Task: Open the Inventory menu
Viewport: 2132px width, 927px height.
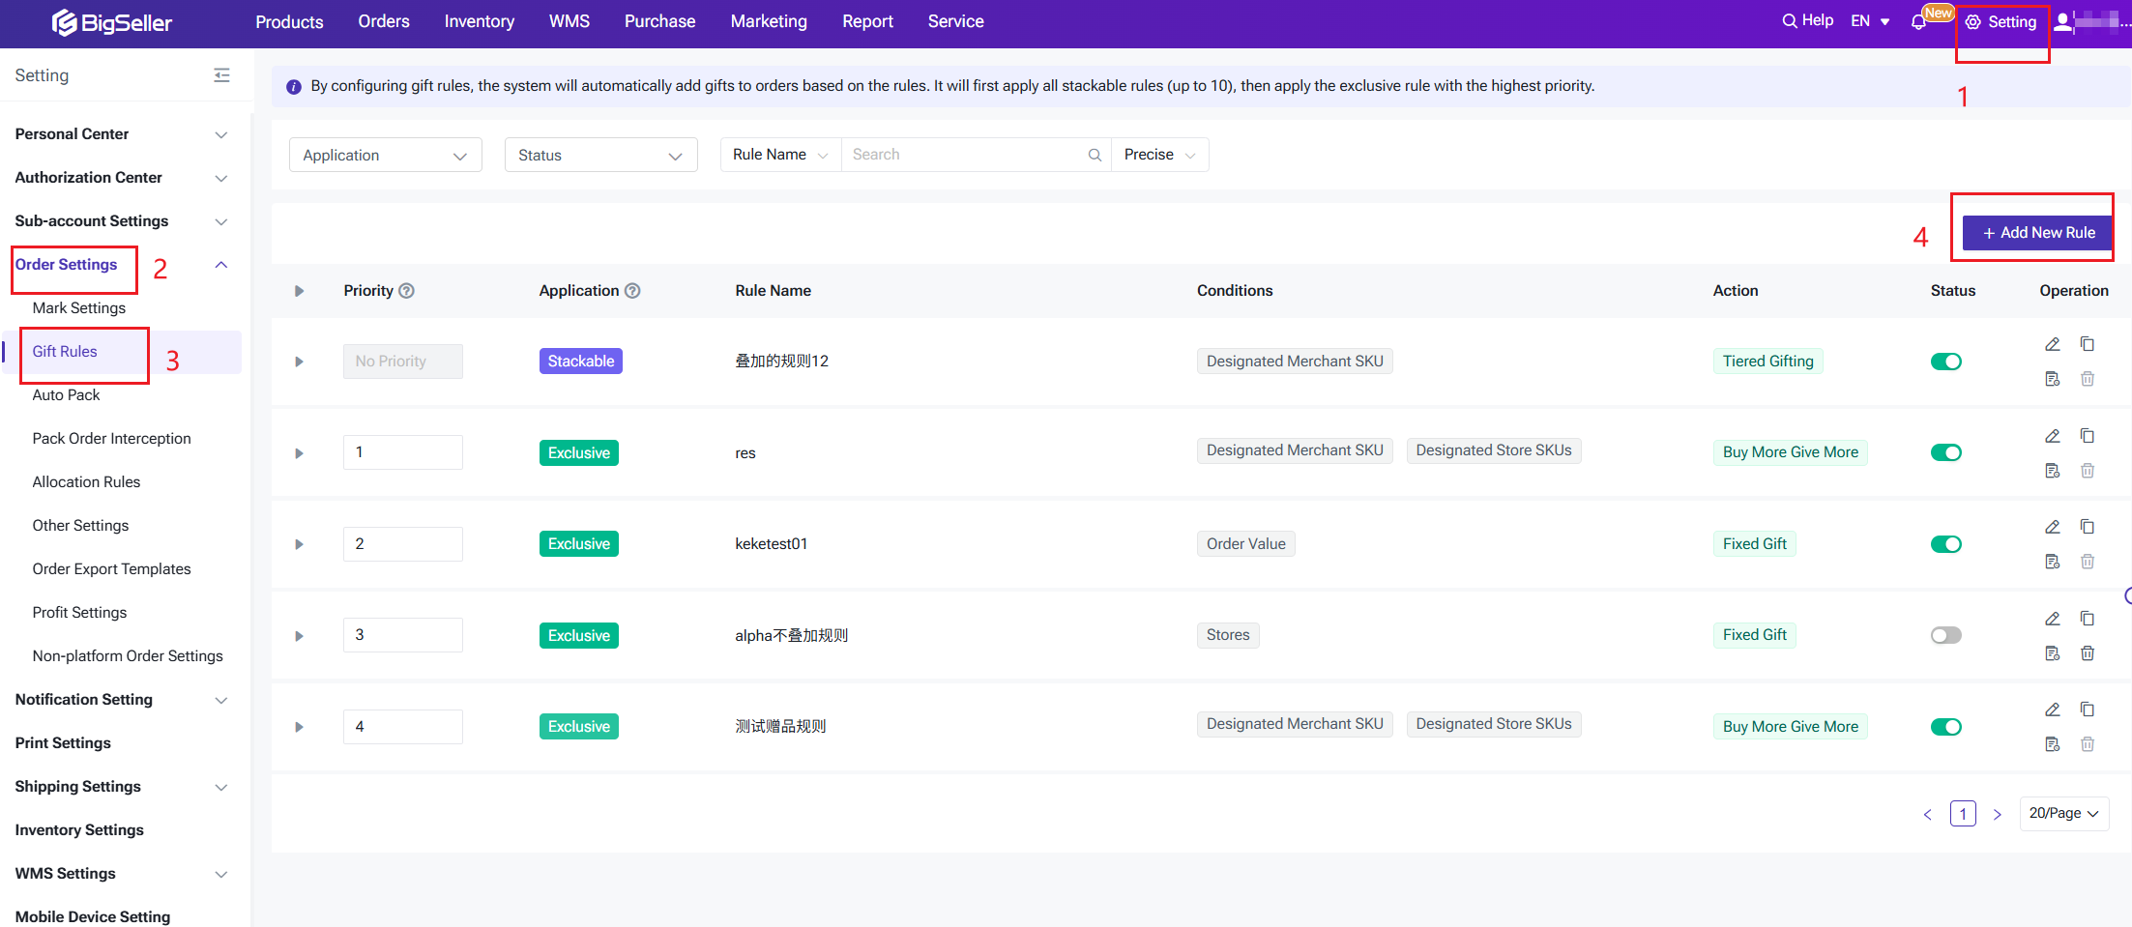Action: point(479,21)
